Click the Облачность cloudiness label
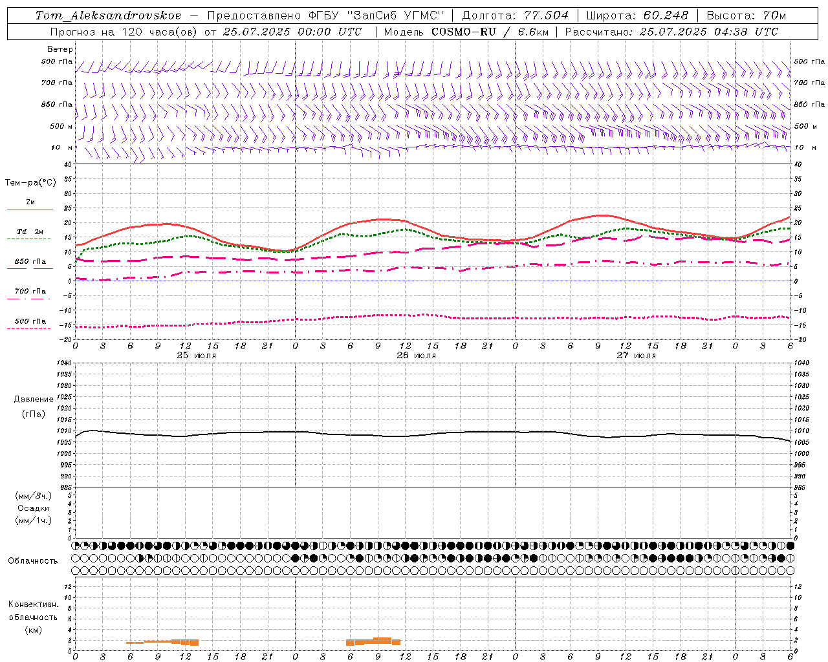The image size is (828, 662). pos(33,561)
